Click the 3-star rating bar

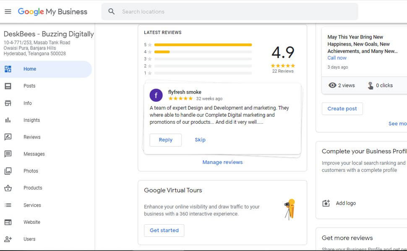click(203, 59)
